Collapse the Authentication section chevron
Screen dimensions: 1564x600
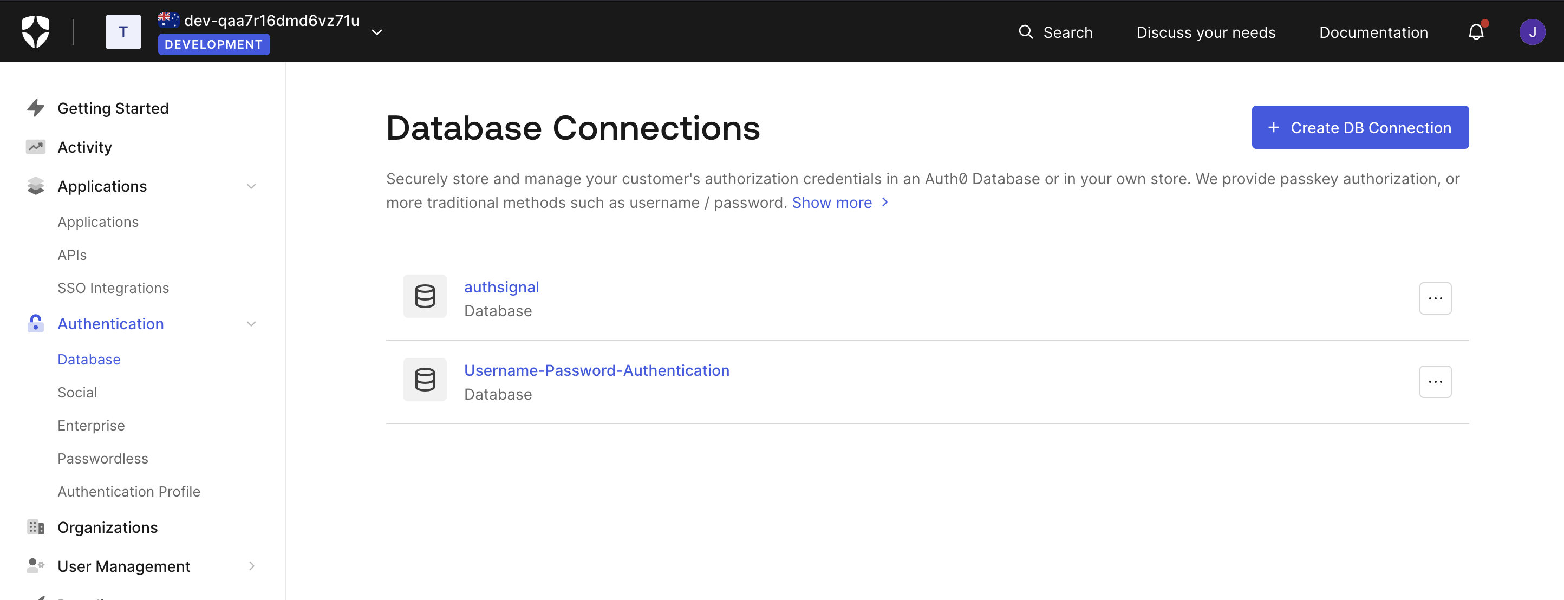[x=251, y=324]
